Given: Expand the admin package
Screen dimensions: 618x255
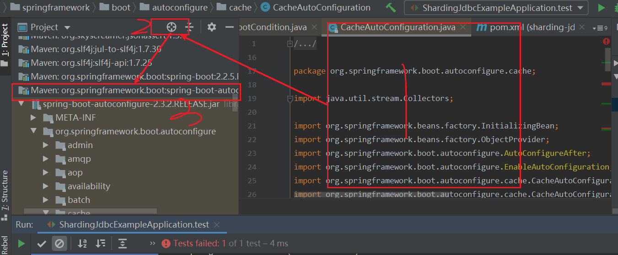Looking at the screenshot, I should tap(45, 145).
